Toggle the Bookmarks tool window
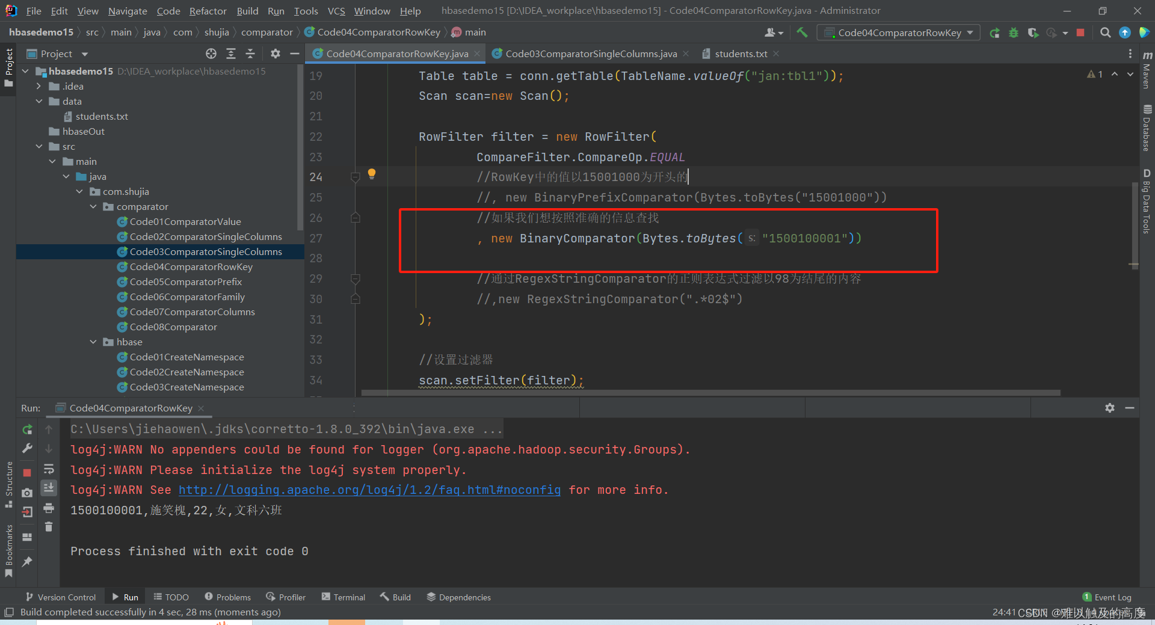 click(x=8, y=550)
